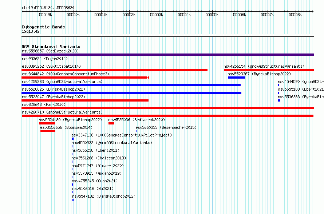This screenshot has height=214, width=324.
Task: Click the 55558k ruler tick label
Action: [295, 15]
